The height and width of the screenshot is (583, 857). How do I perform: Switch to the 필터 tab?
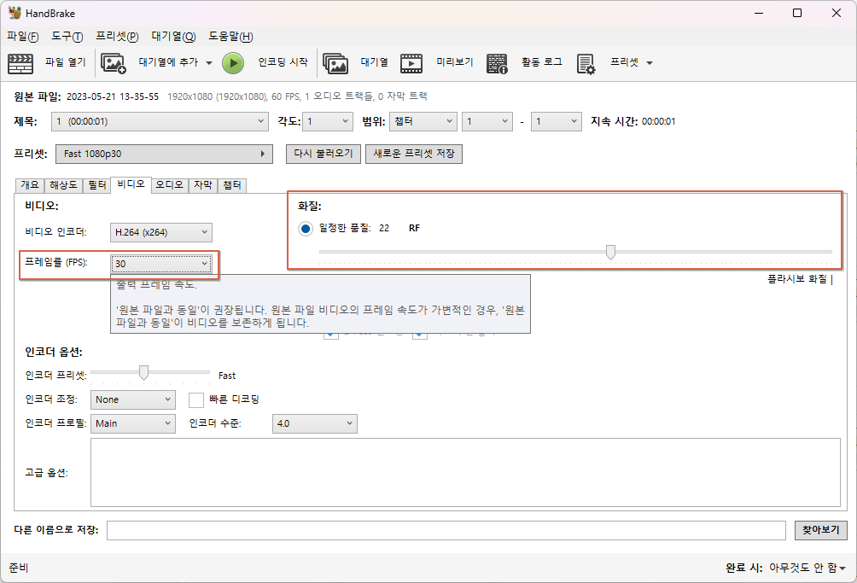[x=96, y=185]
